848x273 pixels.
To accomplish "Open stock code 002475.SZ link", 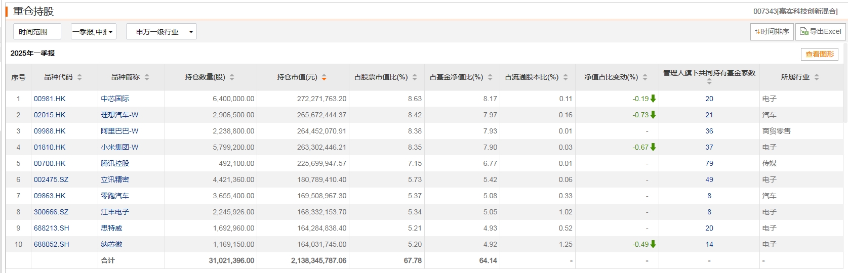I will tap(51, 179).
